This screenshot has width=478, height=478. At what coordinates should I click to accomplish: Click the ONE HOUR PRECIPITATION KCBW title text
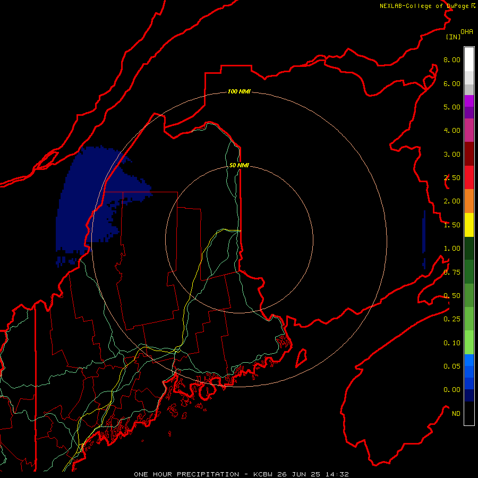point(241,474)
